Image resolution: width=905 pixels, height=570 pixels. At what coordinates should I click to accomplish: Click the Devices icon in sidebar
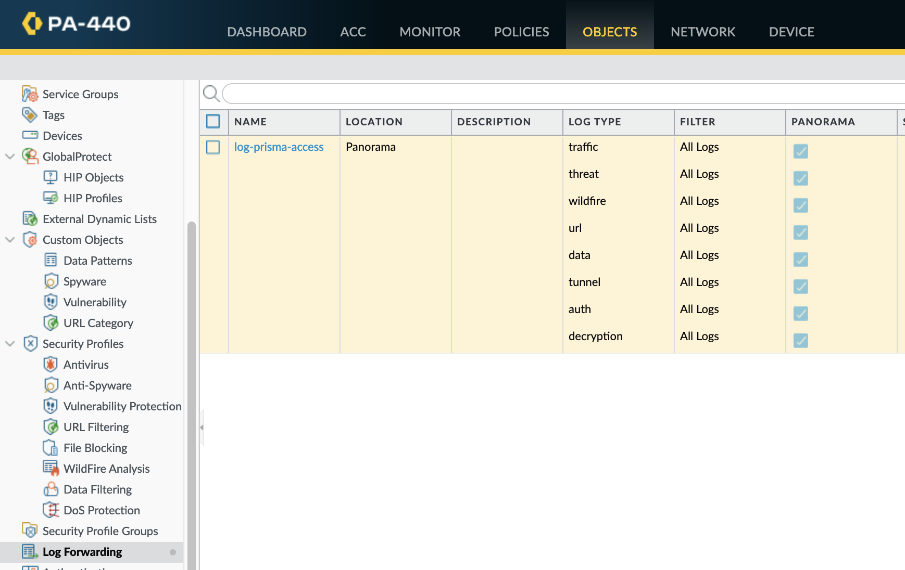pos(30,135)
